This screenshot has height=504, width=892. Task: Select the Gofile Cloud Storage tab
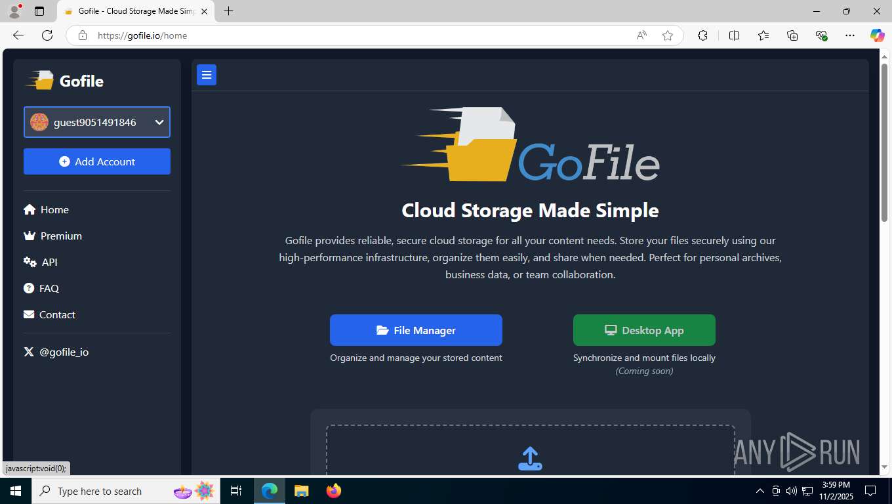tap(136, 11)
